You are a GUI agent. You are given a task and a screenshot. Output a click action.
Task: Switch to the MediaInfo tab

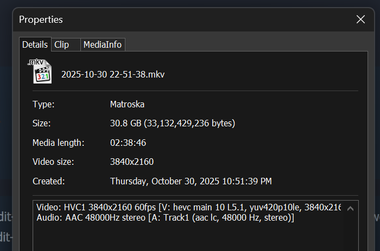(x=103, y=45)
